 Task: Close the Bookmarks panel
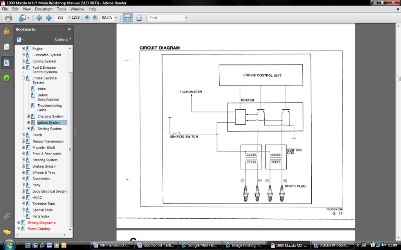[69, 29]
